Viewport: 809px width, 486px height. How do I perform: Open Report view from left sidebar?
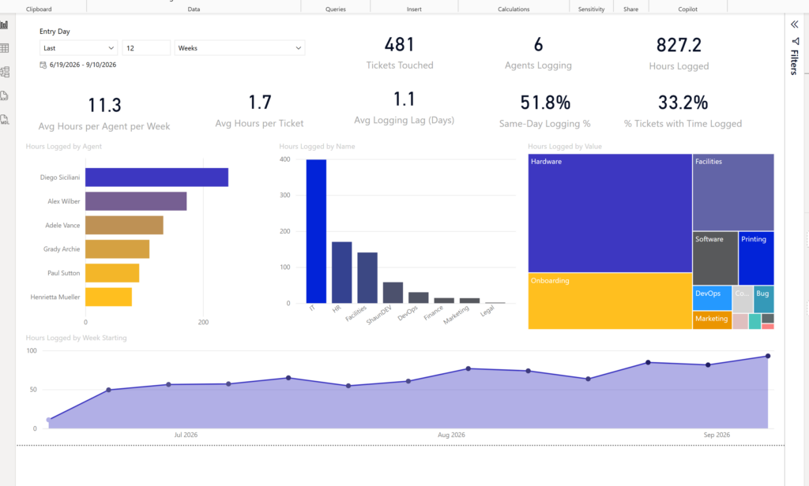5,24
